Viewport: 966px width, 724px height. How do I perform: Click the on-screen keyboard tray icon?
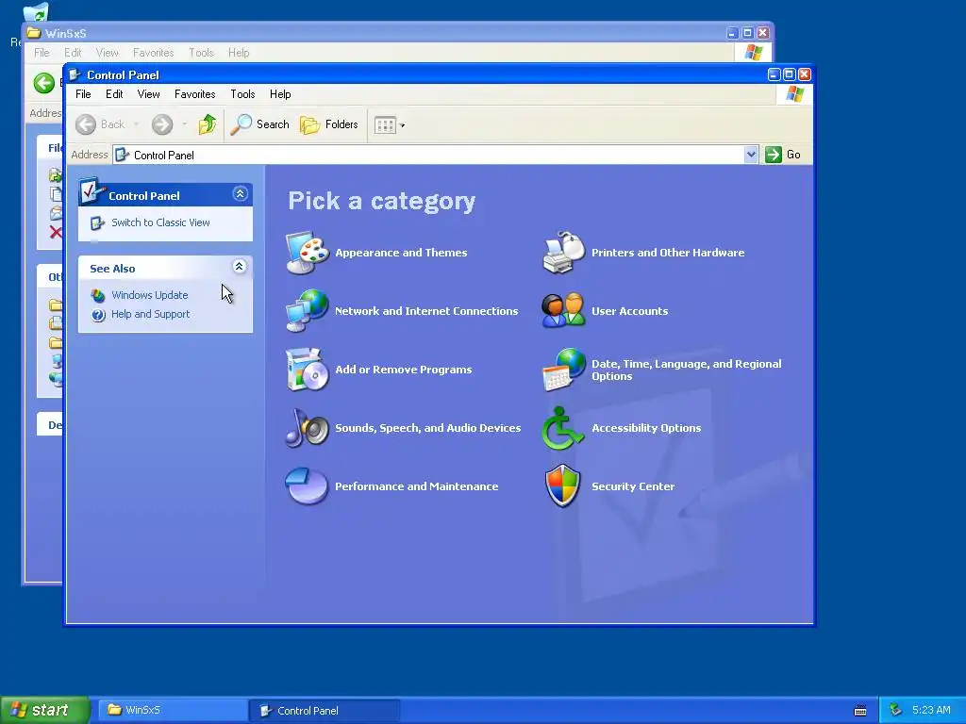click(860, 711)
